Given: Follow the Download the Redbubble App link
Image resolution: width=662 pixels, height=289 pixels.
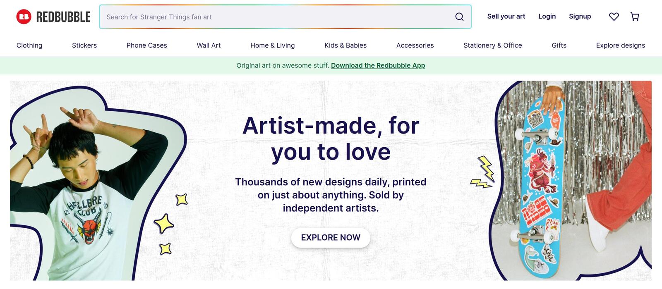Looking at the screenshot, I should 378,65.
